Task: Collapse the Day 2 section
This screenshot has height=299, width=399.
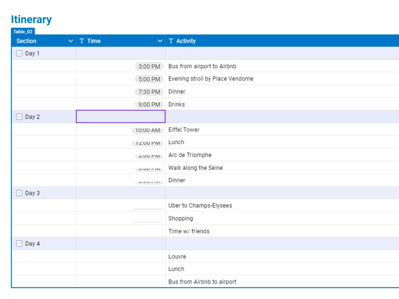Action: [x=19, y=117]
